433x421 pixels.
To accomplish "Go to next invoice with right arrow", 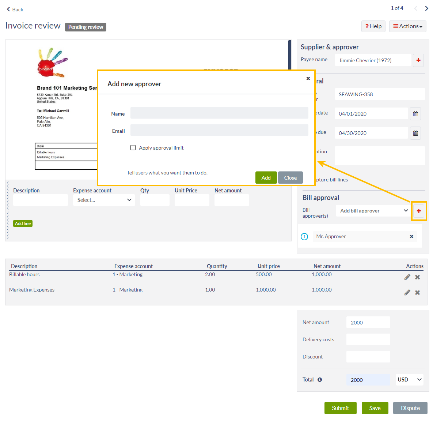I will (426, 8).
